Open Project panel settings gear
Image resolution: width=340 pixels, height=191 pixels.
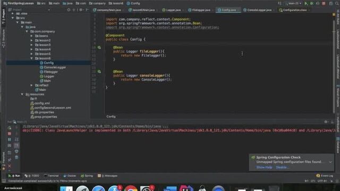pos(81,10)
